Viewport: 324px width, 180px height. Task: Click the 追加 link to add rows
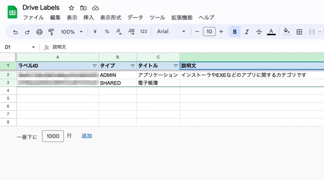[87, 136]
